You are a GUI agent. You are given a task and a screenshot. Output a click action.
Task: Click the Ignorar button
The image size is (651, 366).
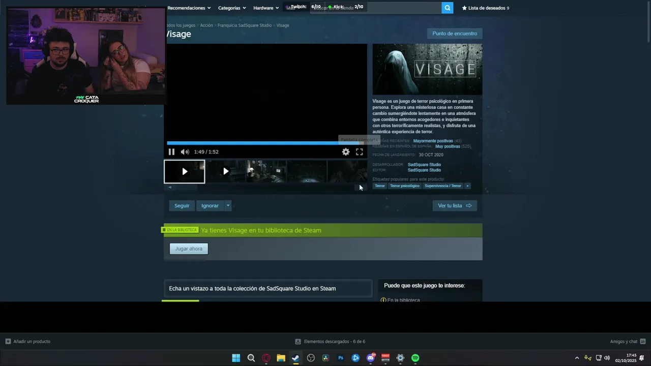coord(210,205)
